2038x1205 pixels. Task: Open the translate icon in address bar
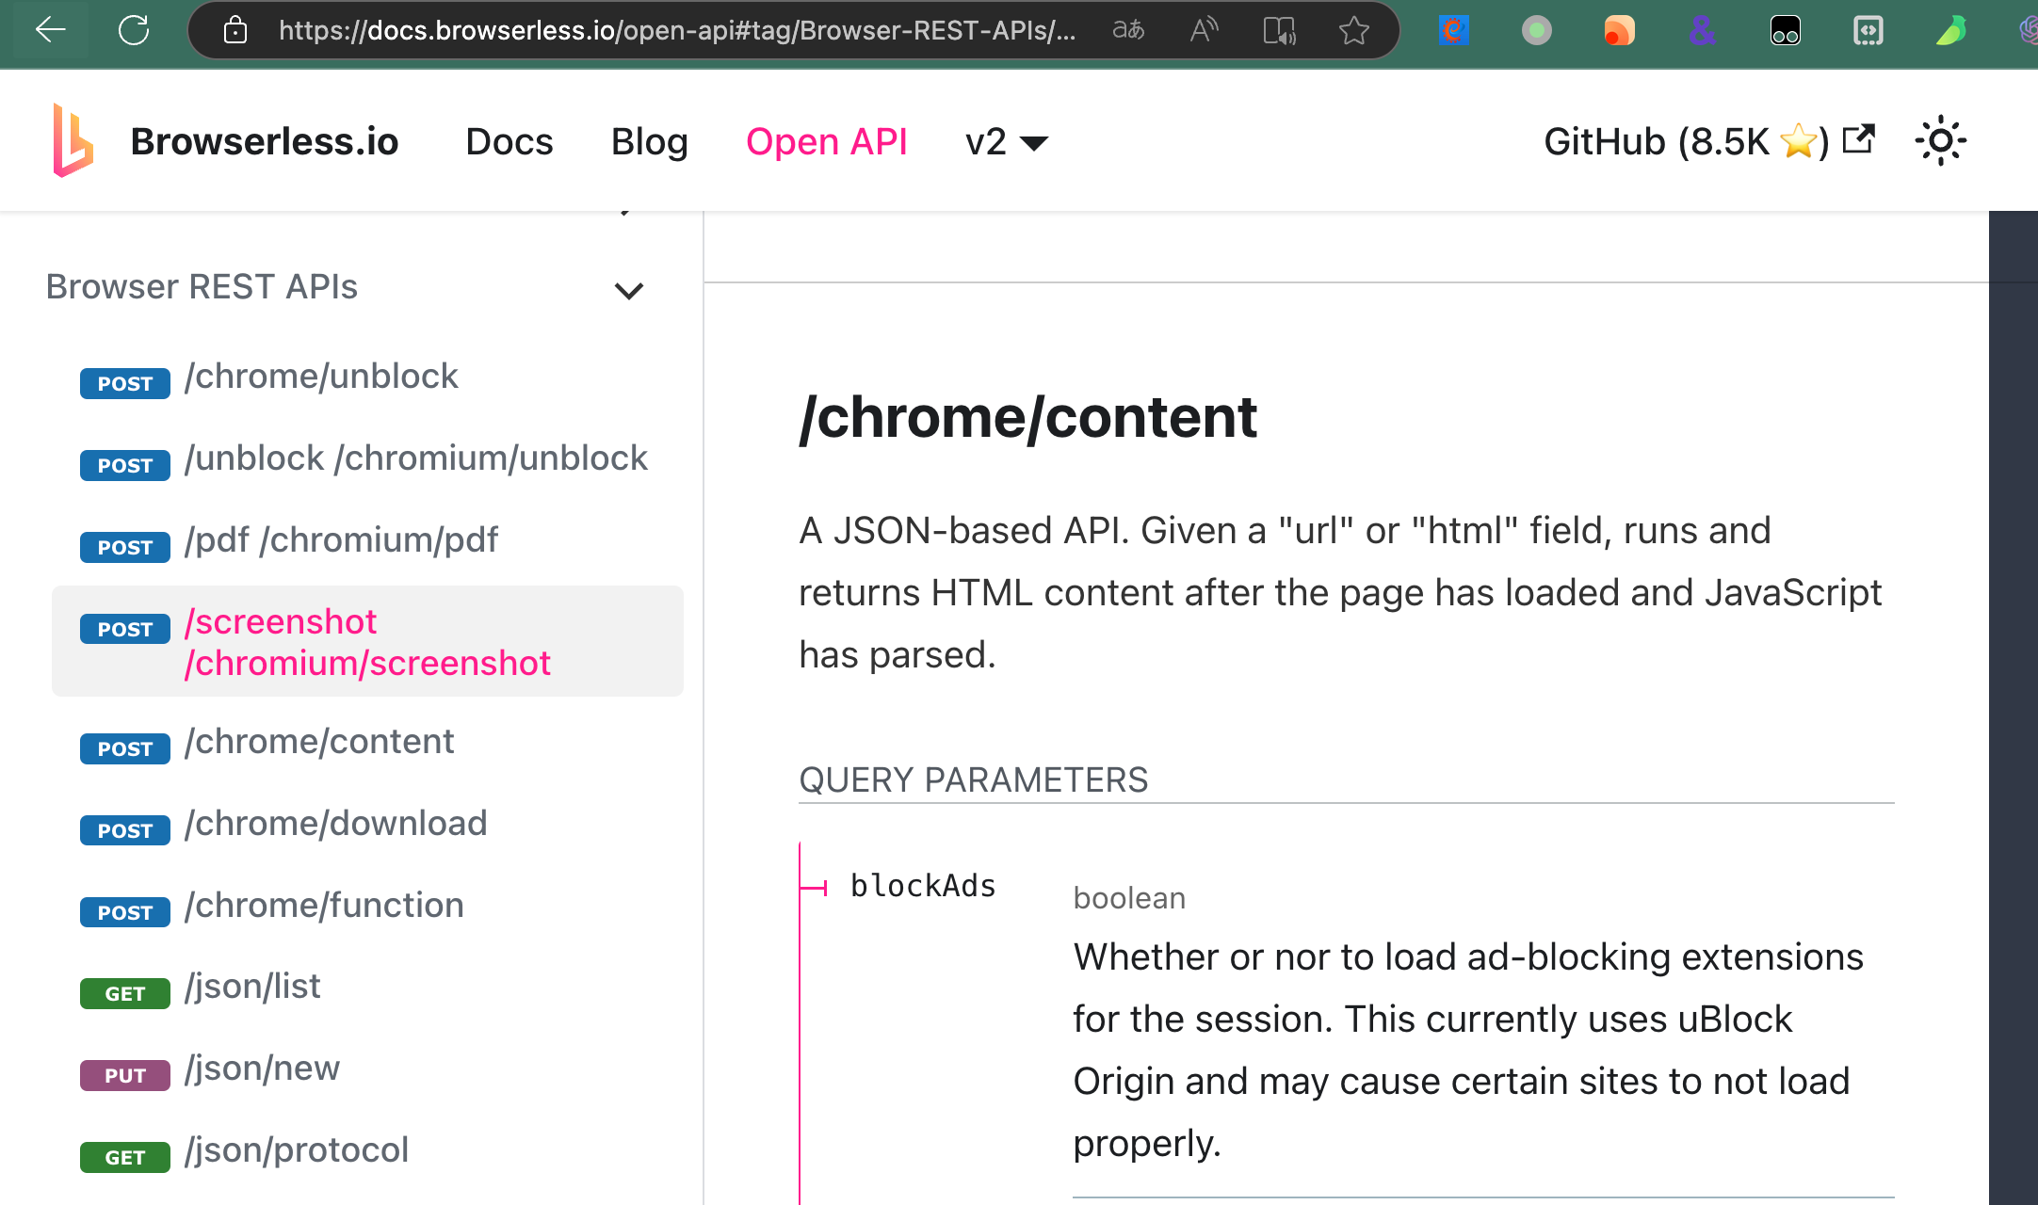[x=1127, y=30]
